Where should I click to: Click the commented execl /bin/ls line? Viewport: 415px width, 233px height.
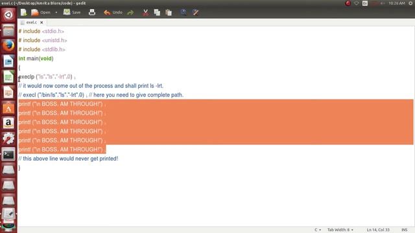pos(101,95)
